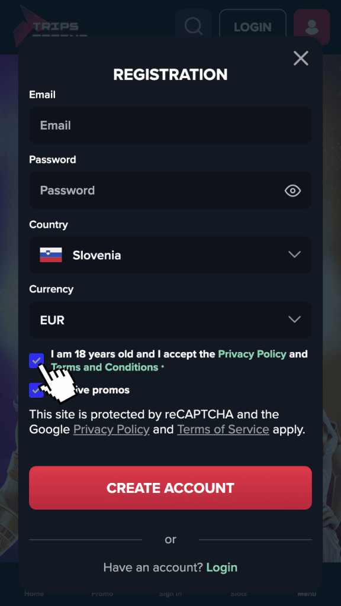This screenshot has height=606, width=341.
Task: Expand the Country dropdown
Action: 170,254
